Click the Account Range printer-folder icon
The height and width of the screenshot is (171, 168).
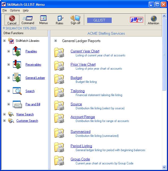point(59,118)
